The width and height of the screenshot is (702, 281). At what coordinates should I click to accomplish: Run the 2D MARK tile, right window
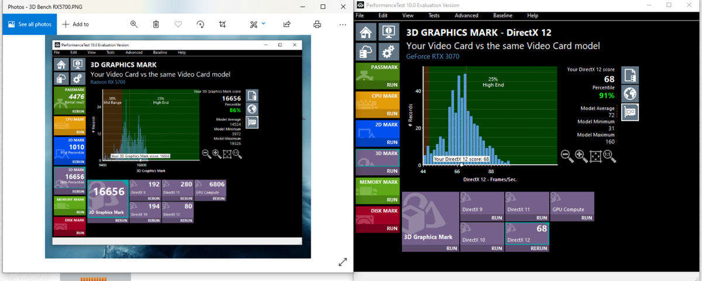(377, 133)
